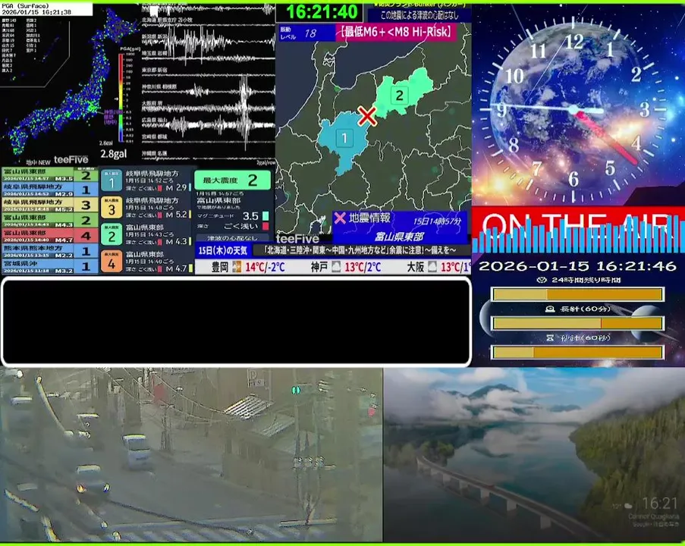Click the teal square beside magnitude 3.5
This screenshot has height=546, width=685.
[x=265, y=216]
